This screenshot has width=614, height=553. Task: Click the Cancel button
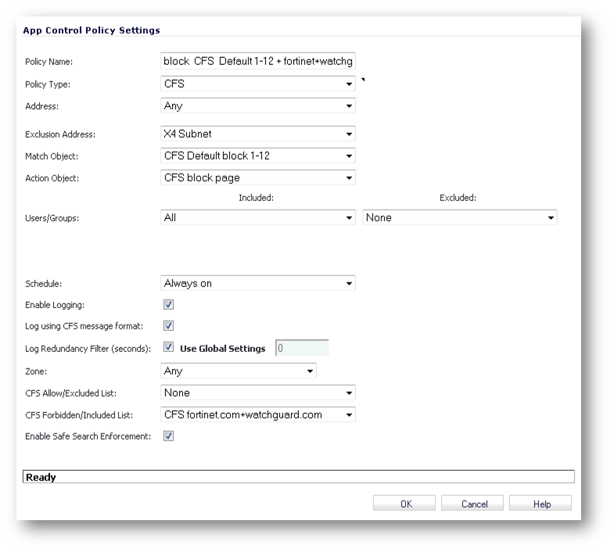[472, 504]
